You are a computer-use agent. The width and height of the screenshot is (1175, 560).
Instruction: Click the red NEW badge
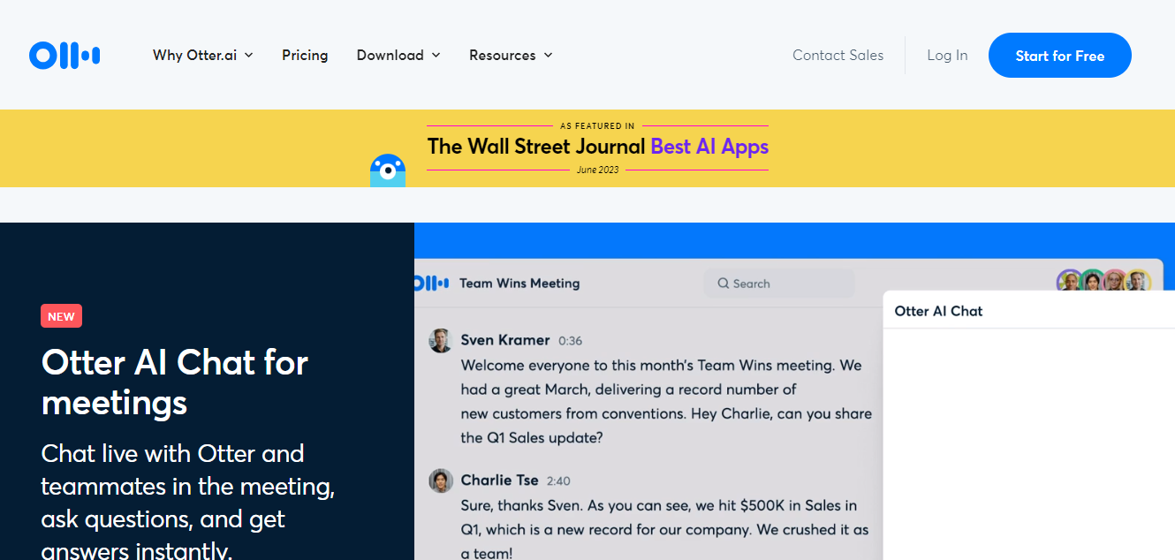coord(61,316)
